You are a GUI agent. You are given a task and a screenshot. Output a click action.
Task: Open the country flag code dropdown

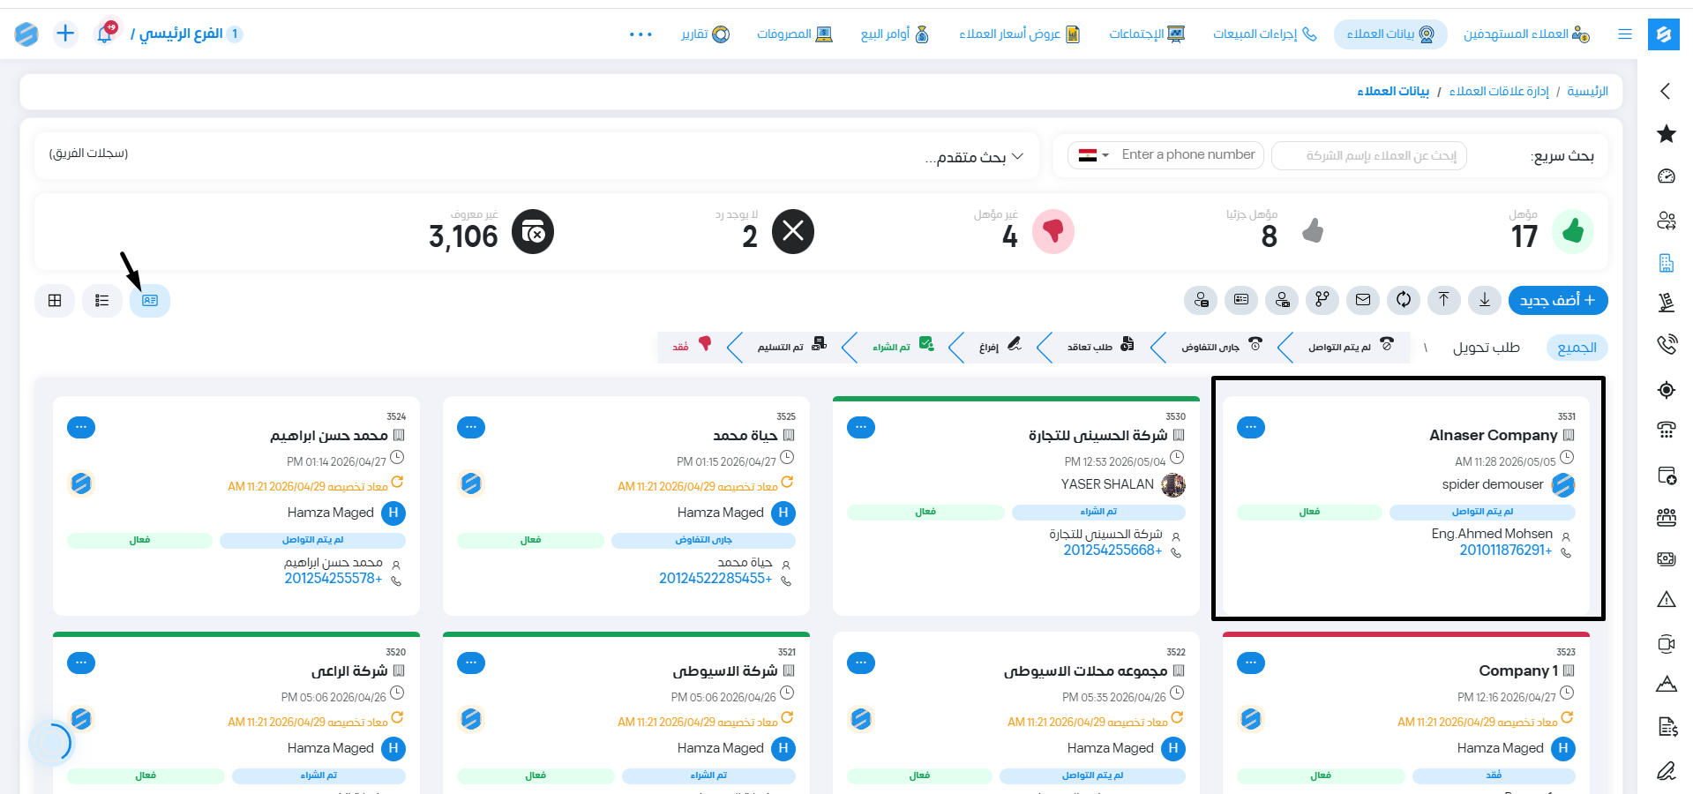point(1093,155)
